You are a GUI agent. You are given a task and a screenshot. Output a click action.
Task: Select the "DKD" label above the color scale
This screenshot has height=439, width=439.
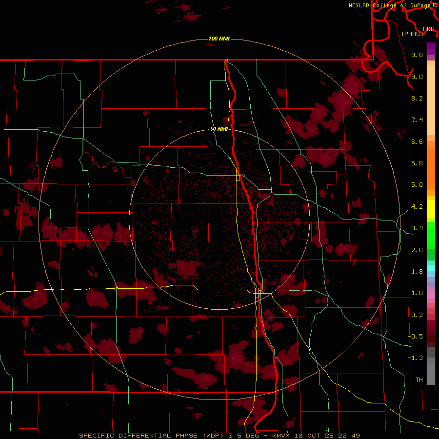[429, 29]
